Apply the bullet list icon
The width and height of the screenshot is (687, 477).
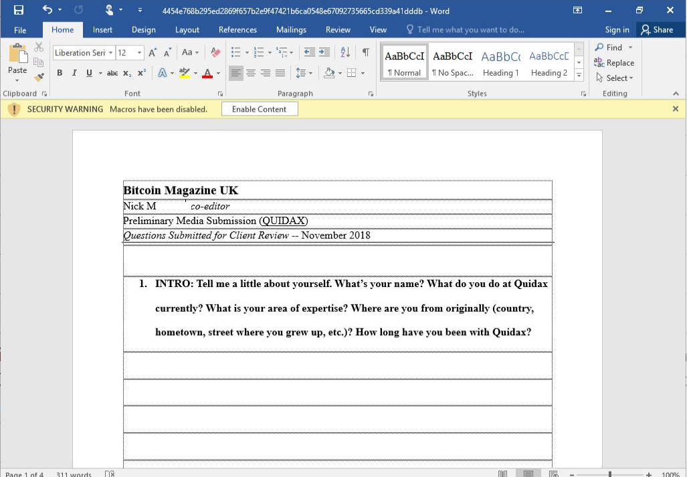(235, 53)
